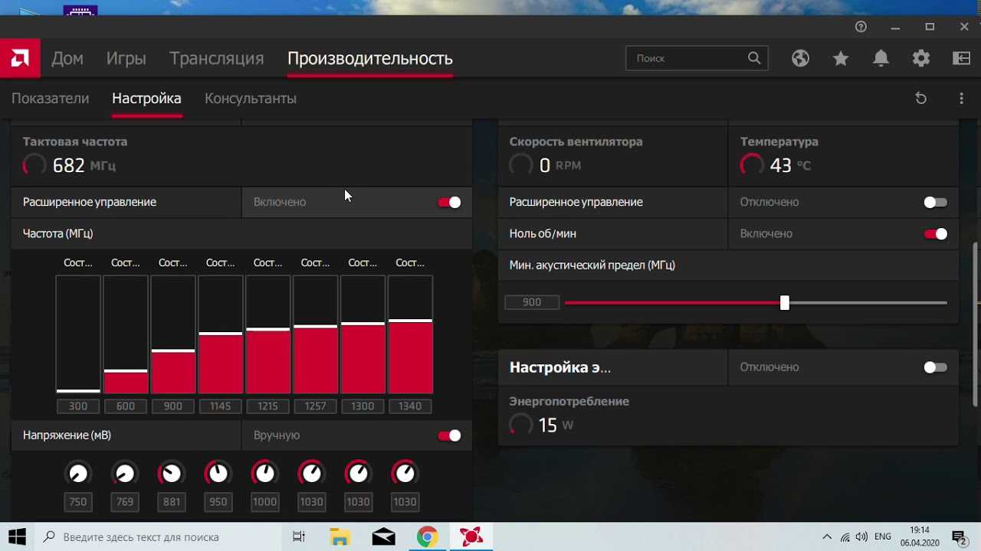The image size is (981, 551).
Task: Open favorites star icon
Action: coord(841,58)
